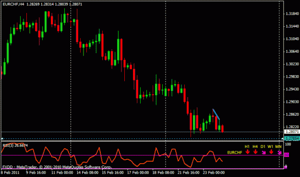Click the 1.29830 price axis label

pyautogui.click(x=292, y=77)
